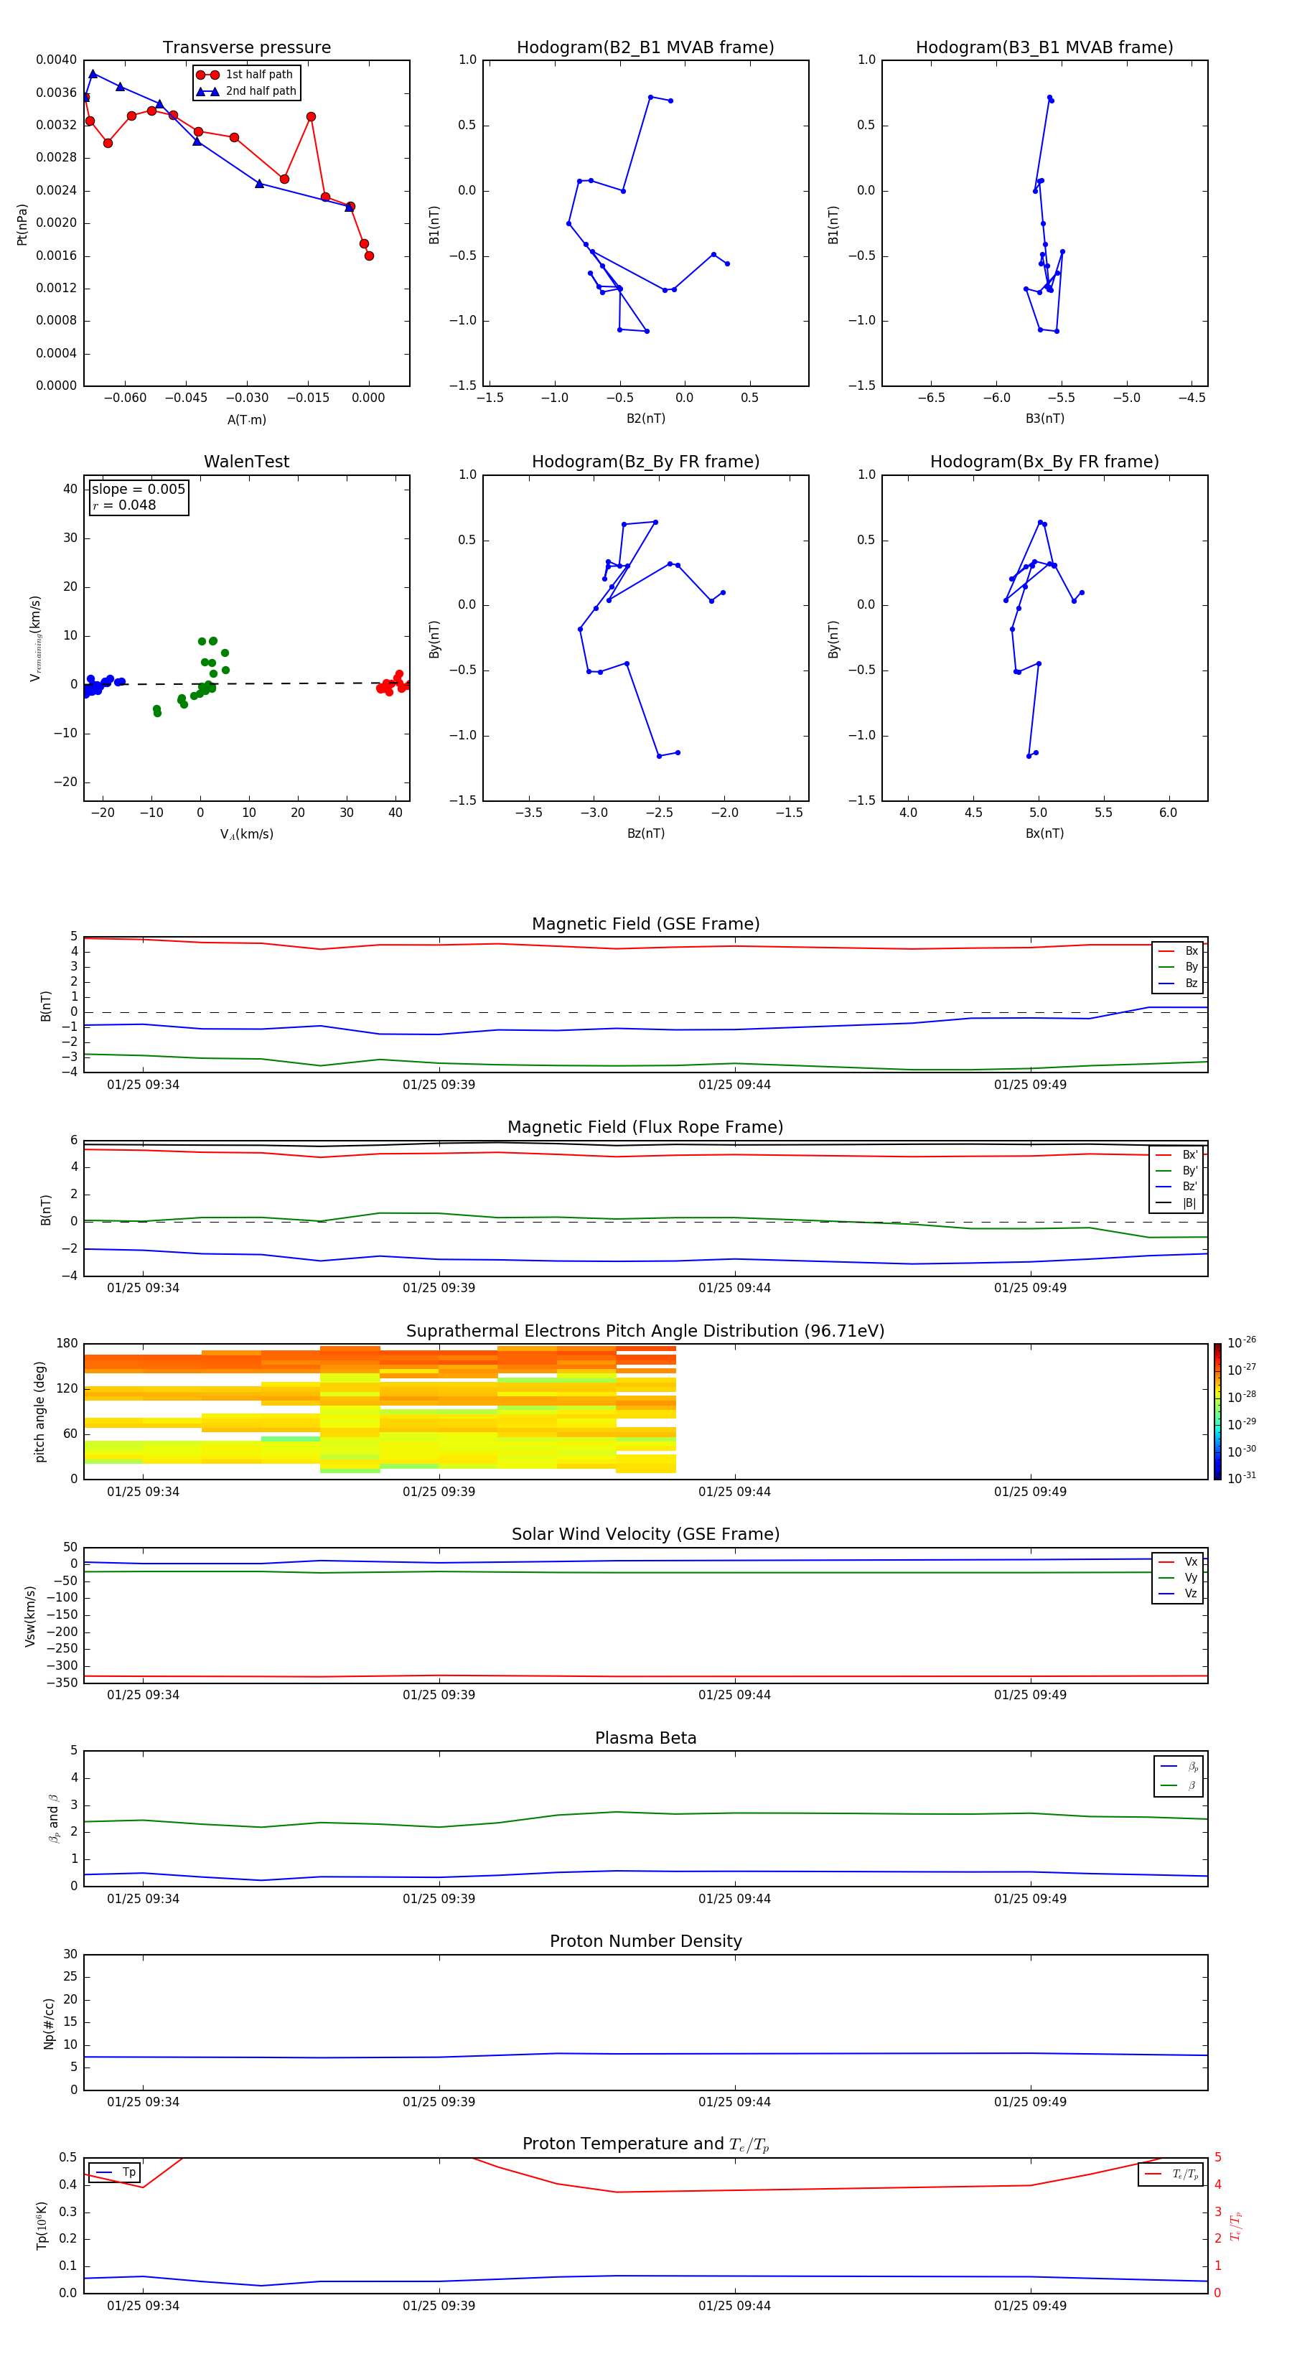Click '01/25 09:39' tick in GSE field plot
1292x2369 pixels.
click(439, 1084)
